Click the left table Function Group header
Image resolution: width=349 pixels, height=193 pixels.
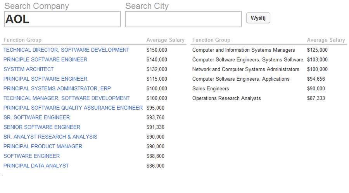pyautogui.click(x=22, y=40)
